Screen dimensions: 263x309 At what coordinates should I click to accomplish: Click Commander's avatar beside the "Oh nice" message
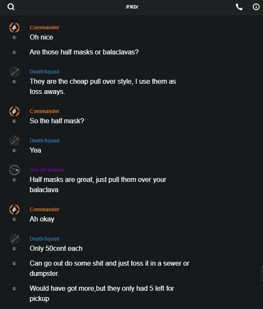[14, 28]
